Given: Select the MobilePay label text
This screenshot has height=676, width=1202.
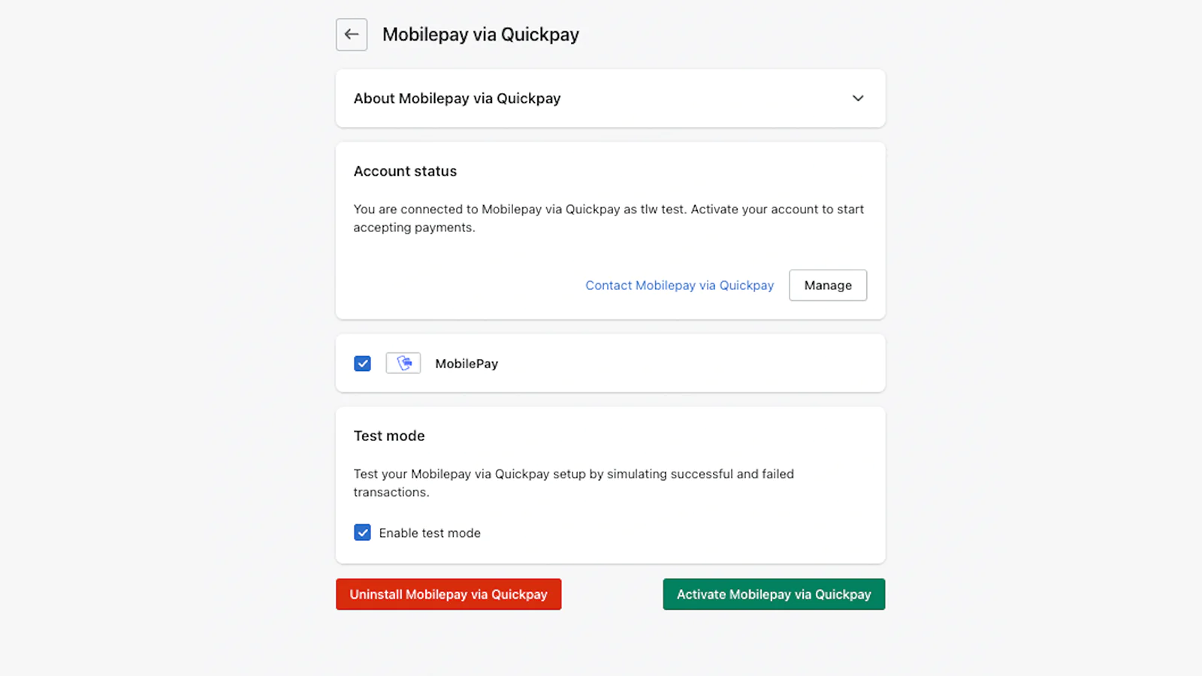Looking at the screenshot, I should 467,364.
